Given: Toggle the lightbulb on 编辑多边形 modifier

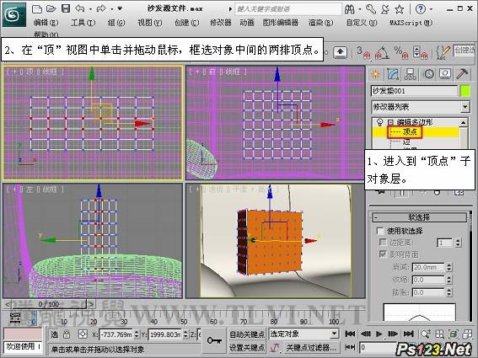Looking at the screenshot, I should point(379,122).
